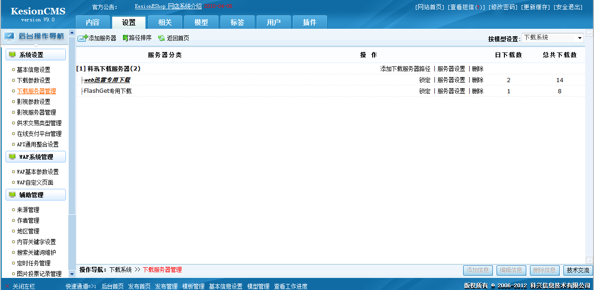Image resolution: width=594 pixels, height=290 pixels.
Task: Click the WAP系统管理 section monitor icon
Action: coord(12,157)
